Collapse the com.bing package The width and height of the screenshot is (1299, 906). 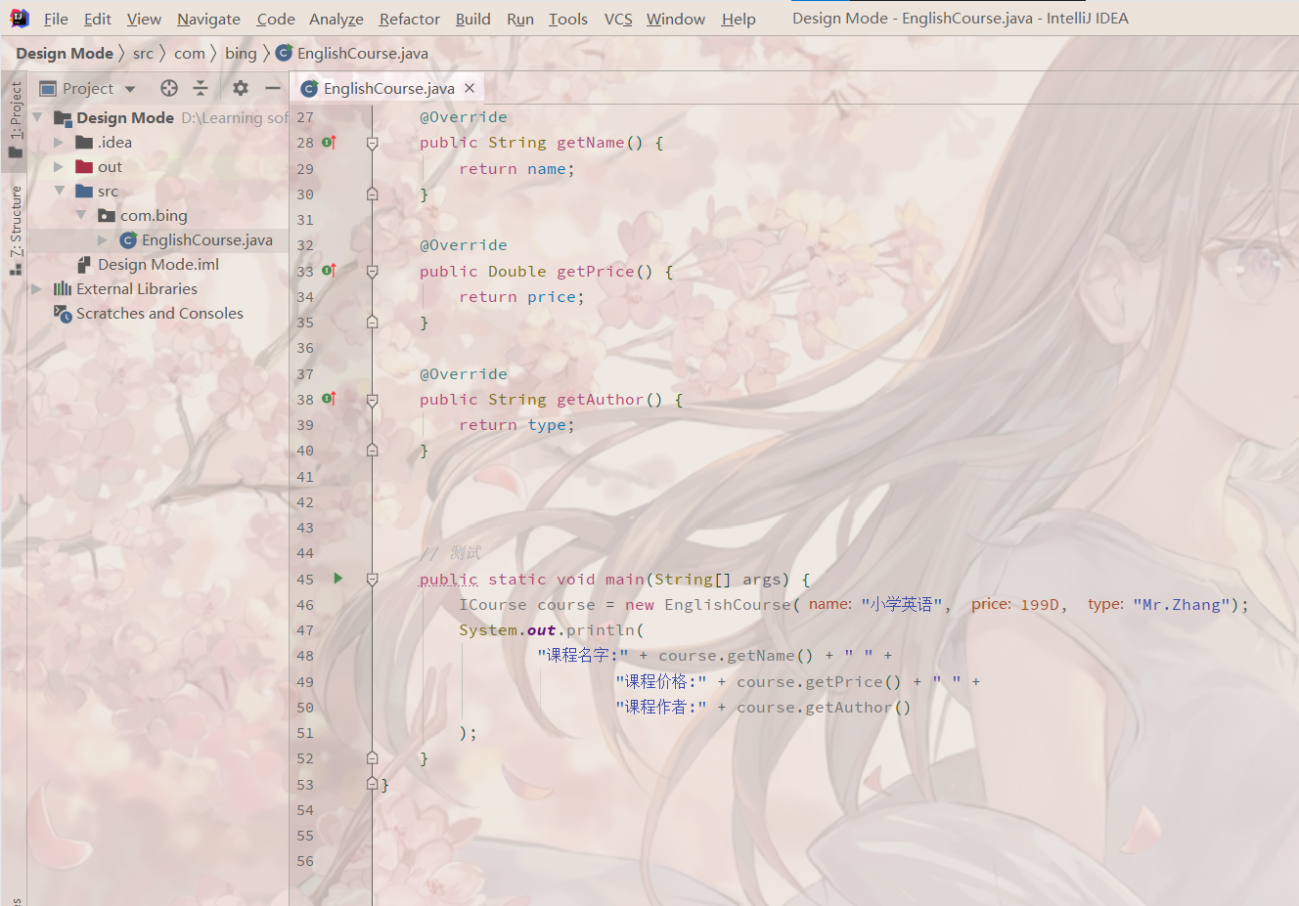[81, 215]
